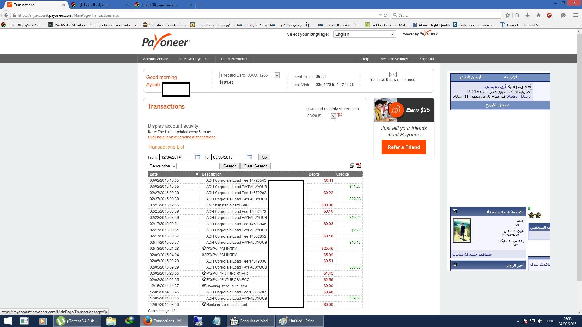Open the Receive Payments menu
Viewport: 582px width, 327px height.
[194, 59]
